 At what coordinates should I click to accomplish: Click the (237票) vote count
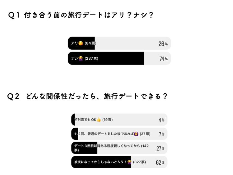(91, 59)
